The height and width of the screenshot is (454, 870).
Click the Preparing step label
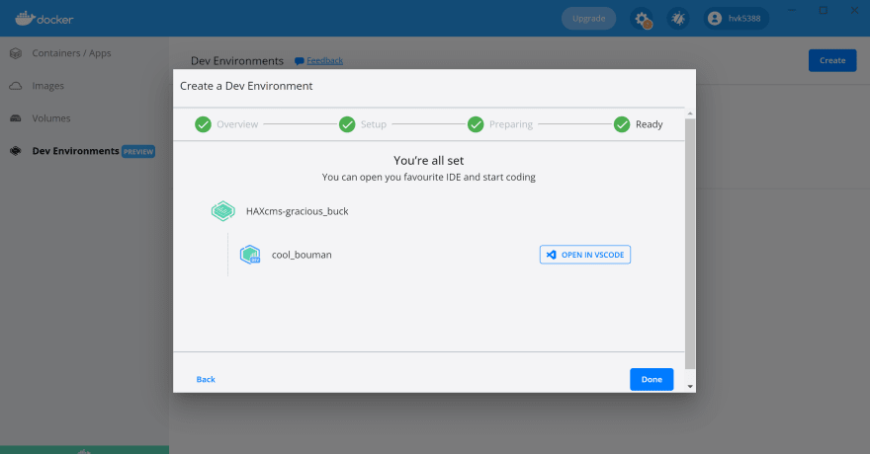(x=511, y=124)
